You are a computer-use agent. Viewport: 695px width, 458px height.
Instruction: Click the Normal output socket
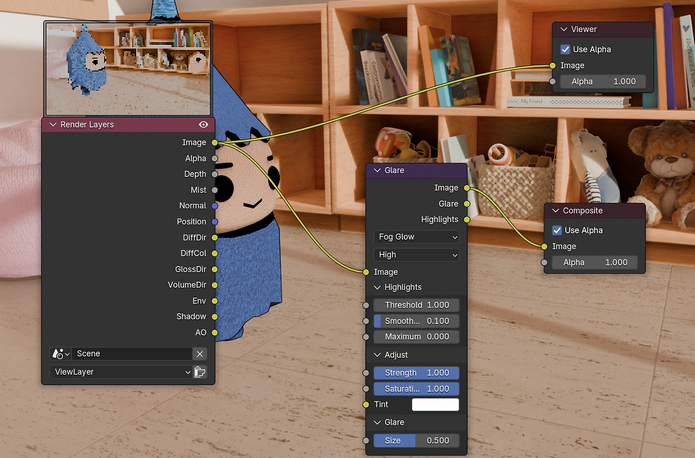click(x=215, y=206)
